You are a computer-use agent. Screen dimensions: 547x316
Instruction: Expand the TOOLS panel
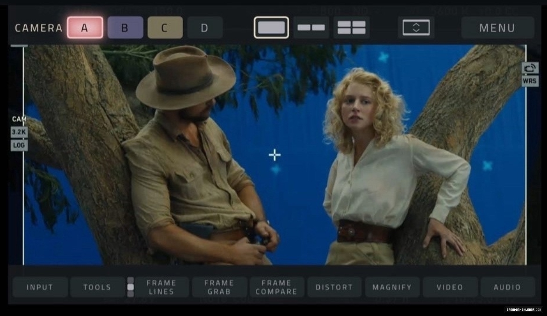tap(97, 287)
